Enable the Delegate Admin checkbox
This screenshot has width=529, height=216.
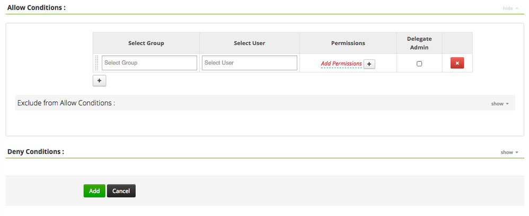coord(419,64)
